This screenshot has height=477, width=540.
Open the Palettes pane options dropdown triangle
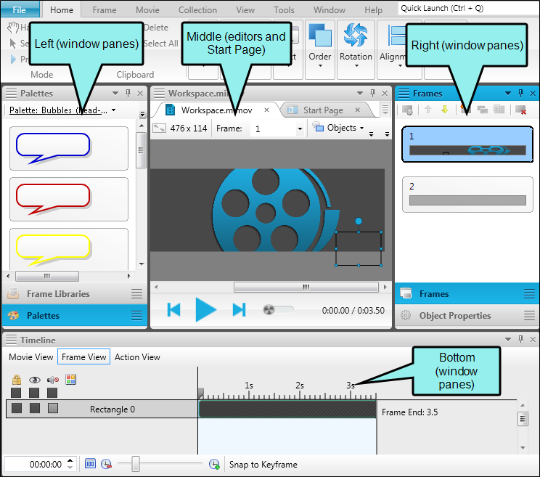[x=115, y=93]
